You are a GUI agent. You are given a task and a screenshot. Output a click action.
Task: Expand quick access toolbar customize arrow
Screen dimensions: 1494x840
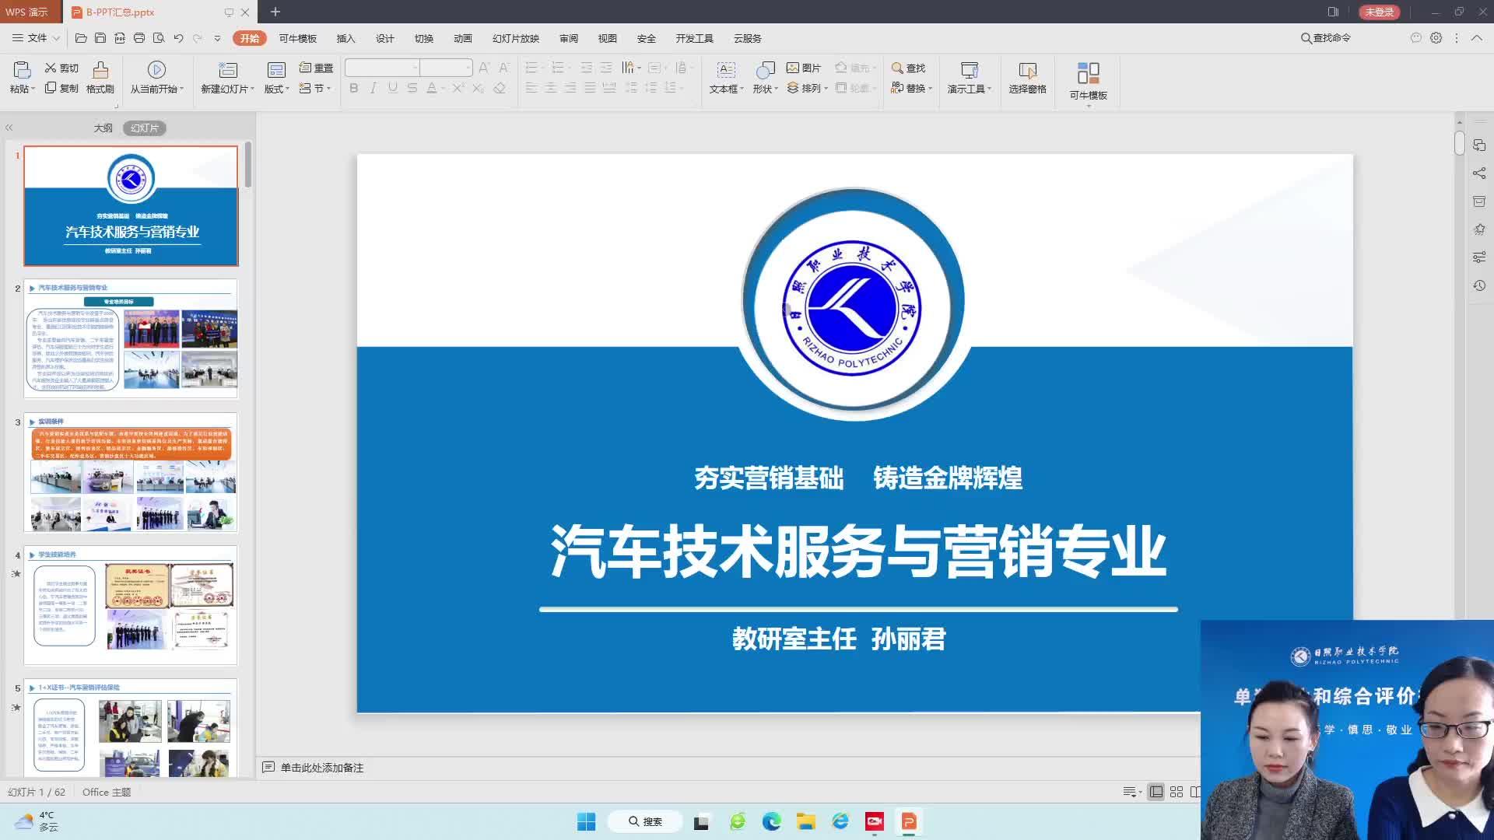coord(217,38)
